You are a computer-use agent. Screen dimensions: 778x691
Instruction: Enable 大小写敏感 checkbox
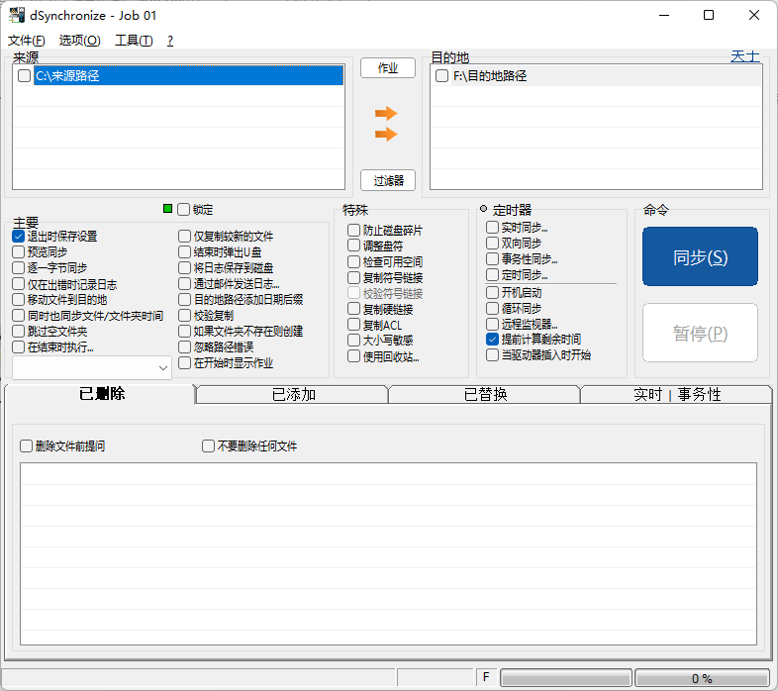[353, 341]
